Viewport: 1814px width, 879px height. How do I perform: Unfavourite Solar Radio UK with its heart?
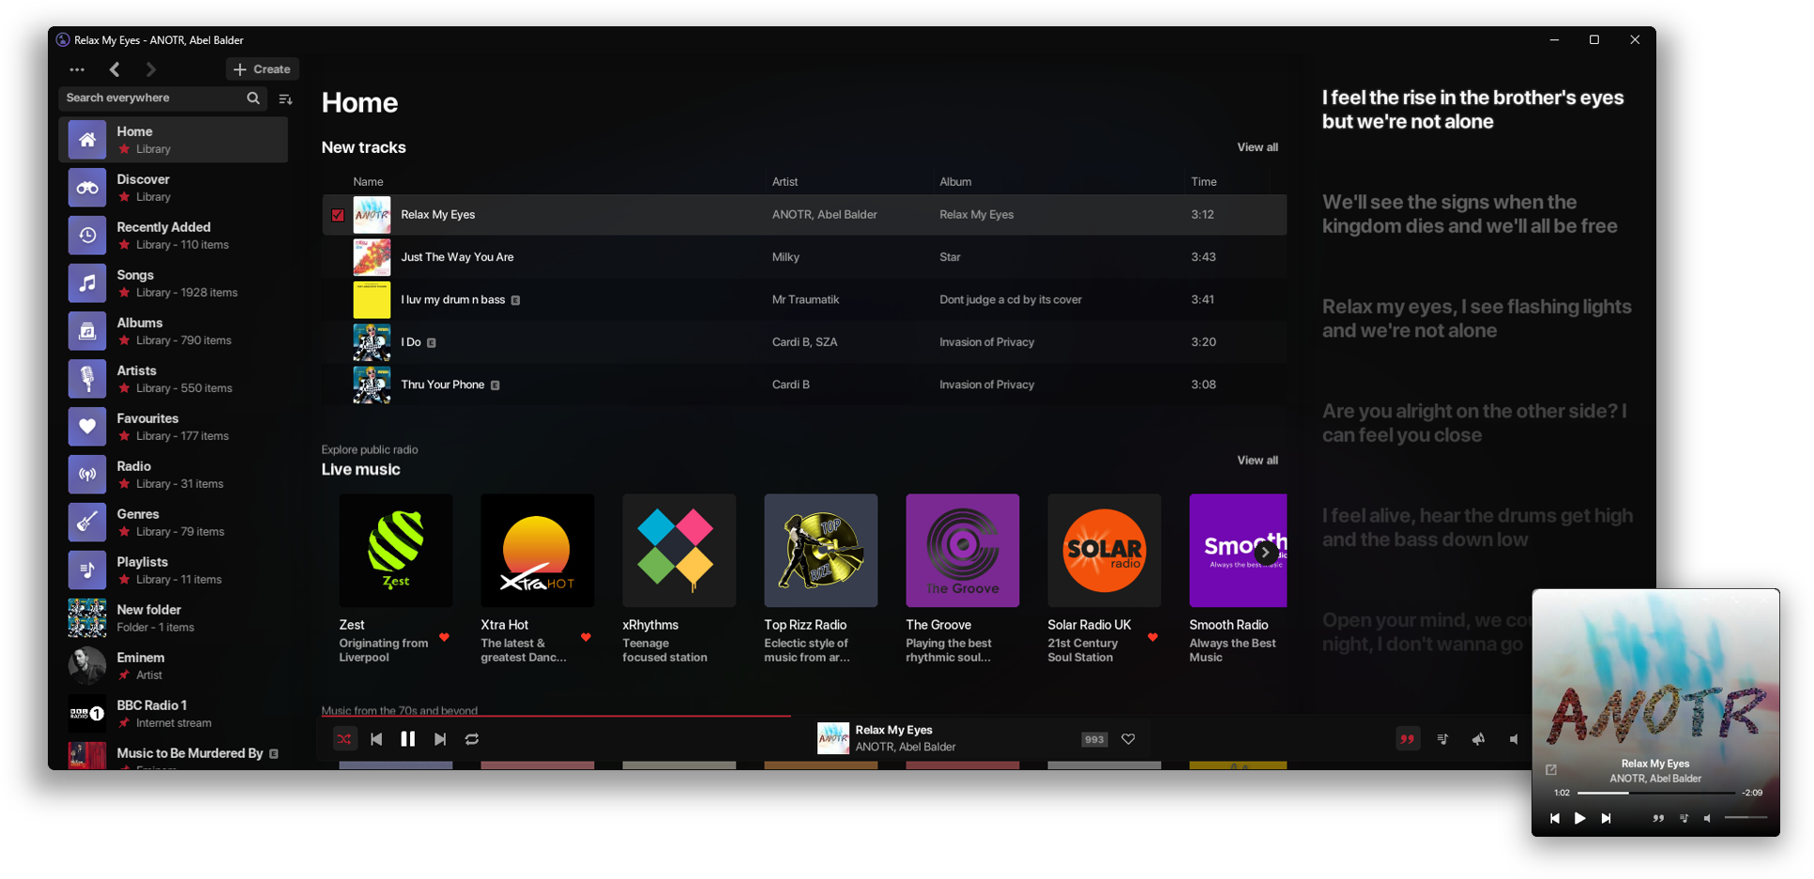(x=1153, y=638)
